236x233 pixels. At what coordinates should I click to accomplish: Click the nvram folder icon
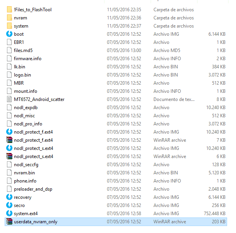click(x=9, y=17)
